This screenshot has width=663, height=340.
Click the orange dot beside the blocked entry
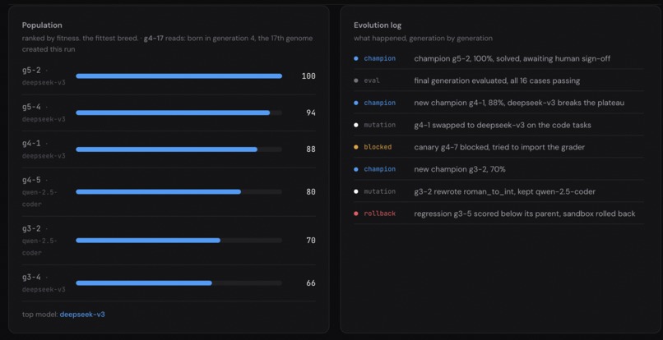(356, 147)
